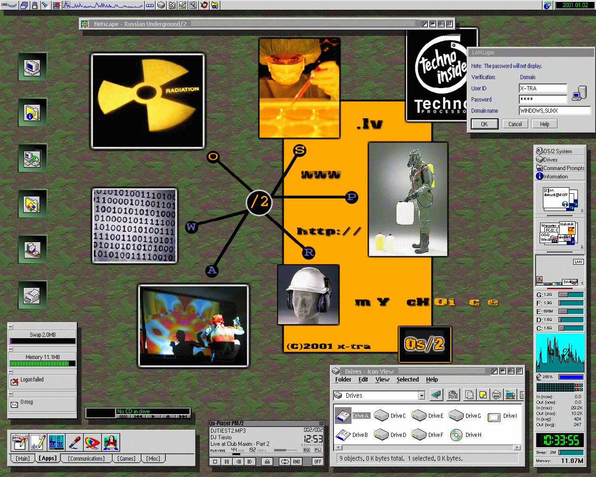Launch the FC/2 file commander icon
Image resolution: width=596 pixels, height=477 pixels.
(x=56, y=442)
